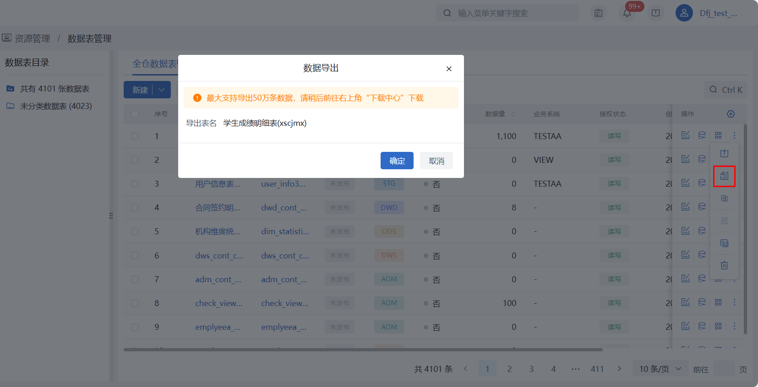Viewport: 758px width, 387px height.
Task: Click the notification bell with 99+ badge
Action: coord(627,13)
